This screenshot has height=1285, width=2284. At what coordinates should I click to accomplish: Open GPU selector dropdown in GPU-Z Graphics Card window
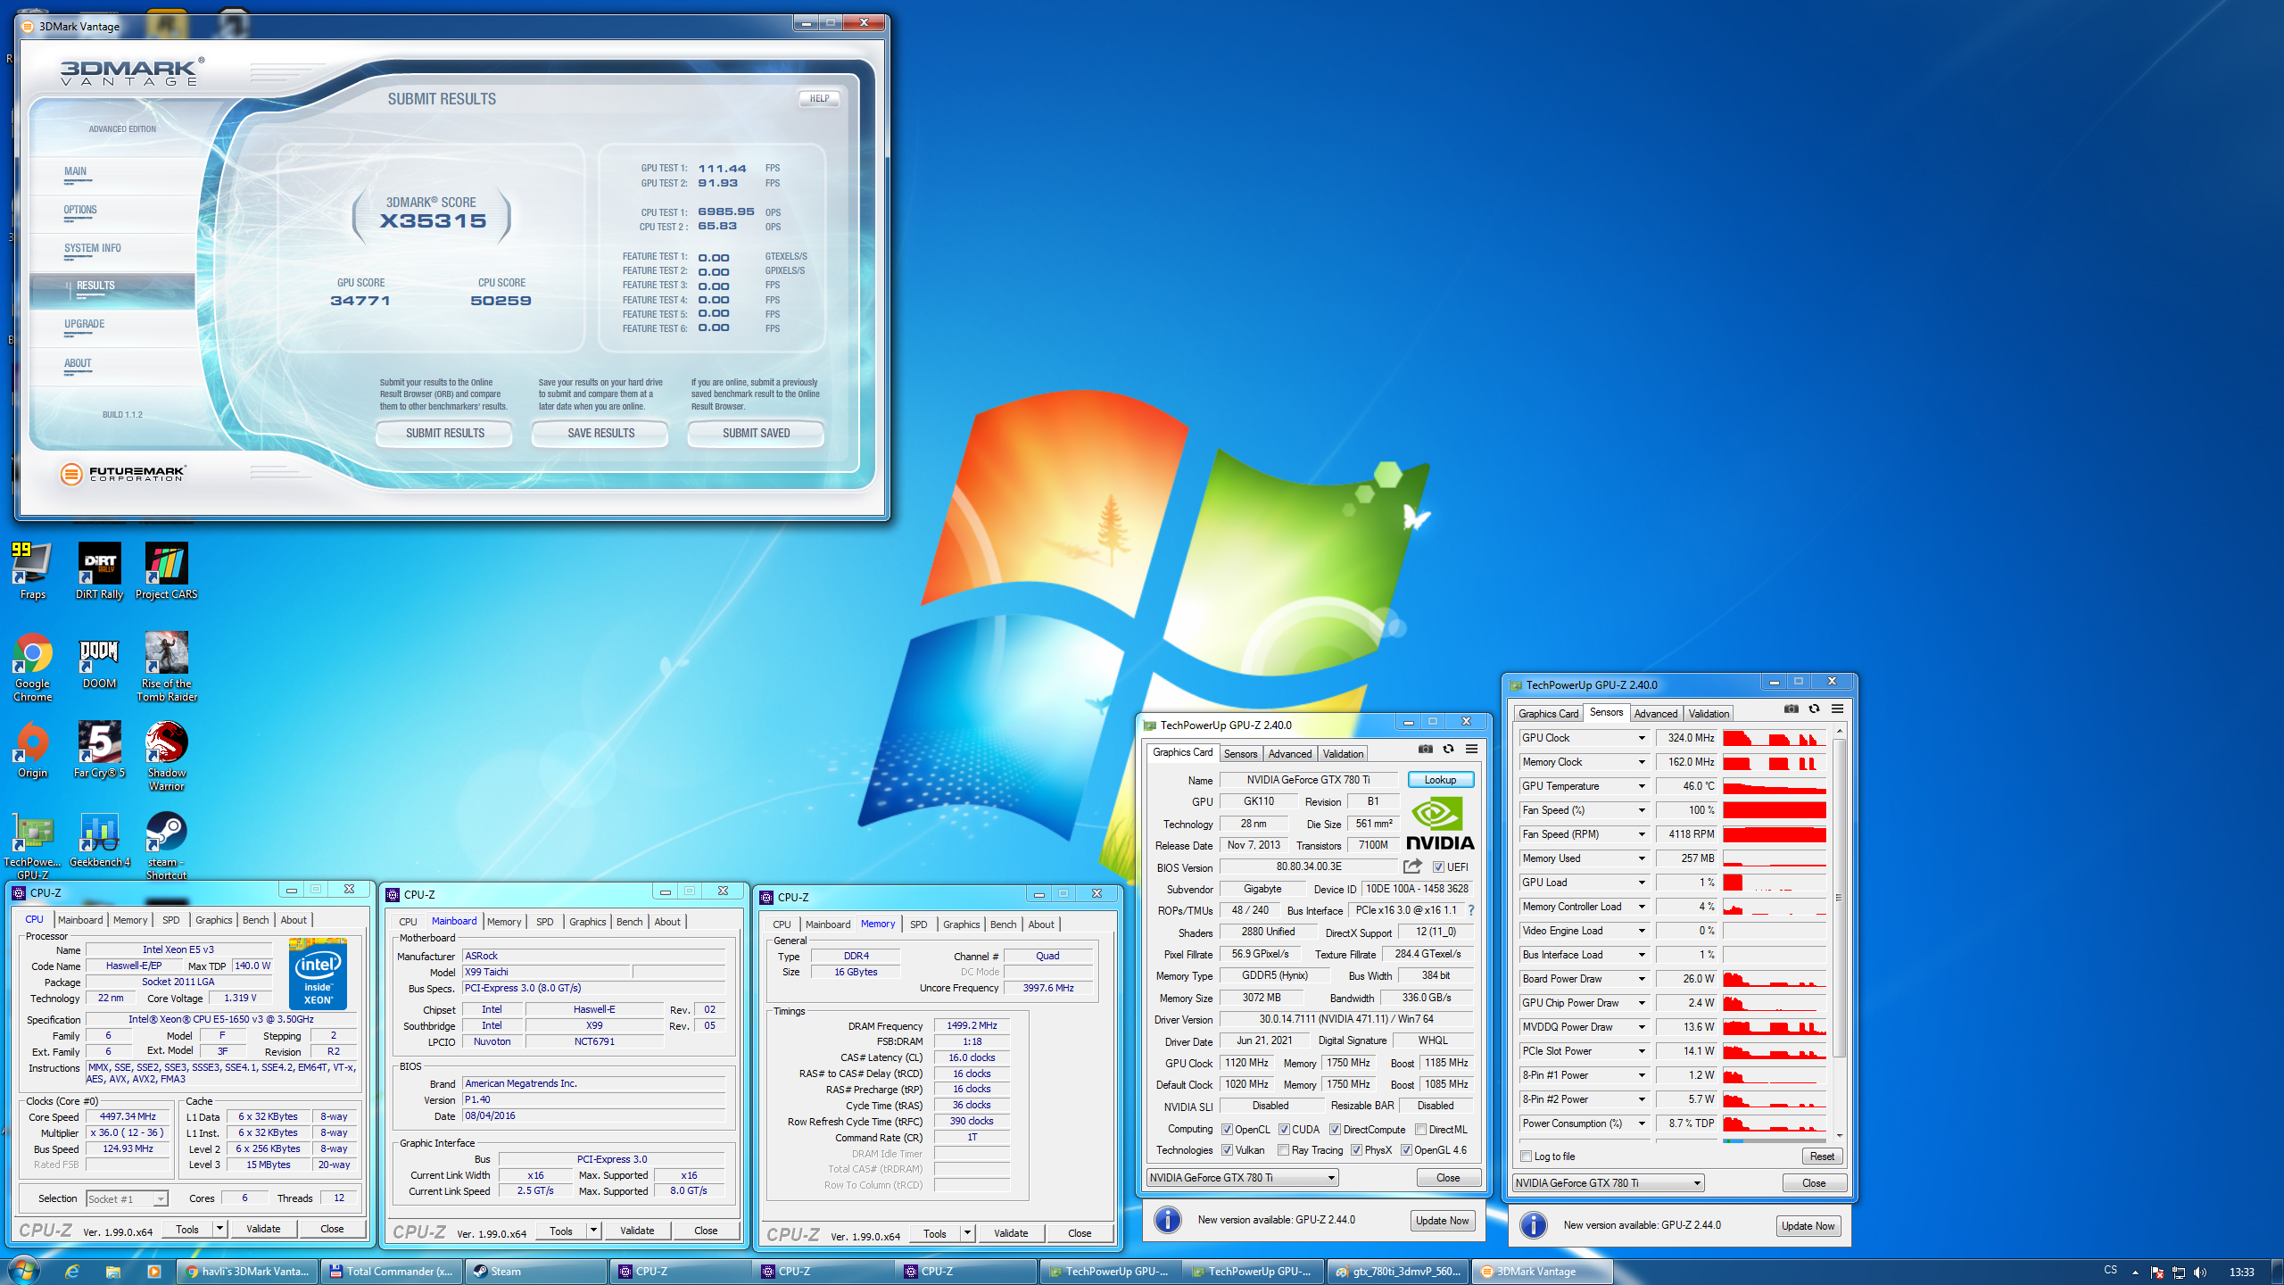(1243, 1178)
